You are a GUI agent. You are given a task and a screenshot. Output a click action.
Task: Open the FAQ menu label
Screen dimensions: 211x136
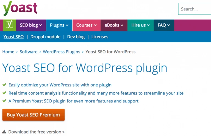(162, 25)
